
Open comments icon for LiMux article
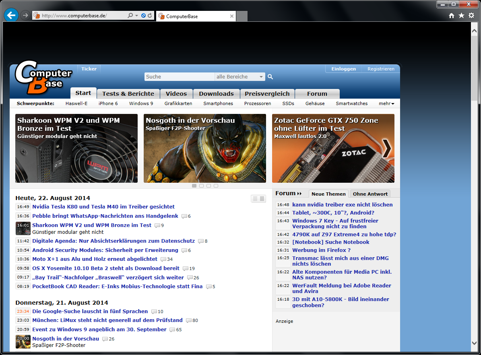189,320
